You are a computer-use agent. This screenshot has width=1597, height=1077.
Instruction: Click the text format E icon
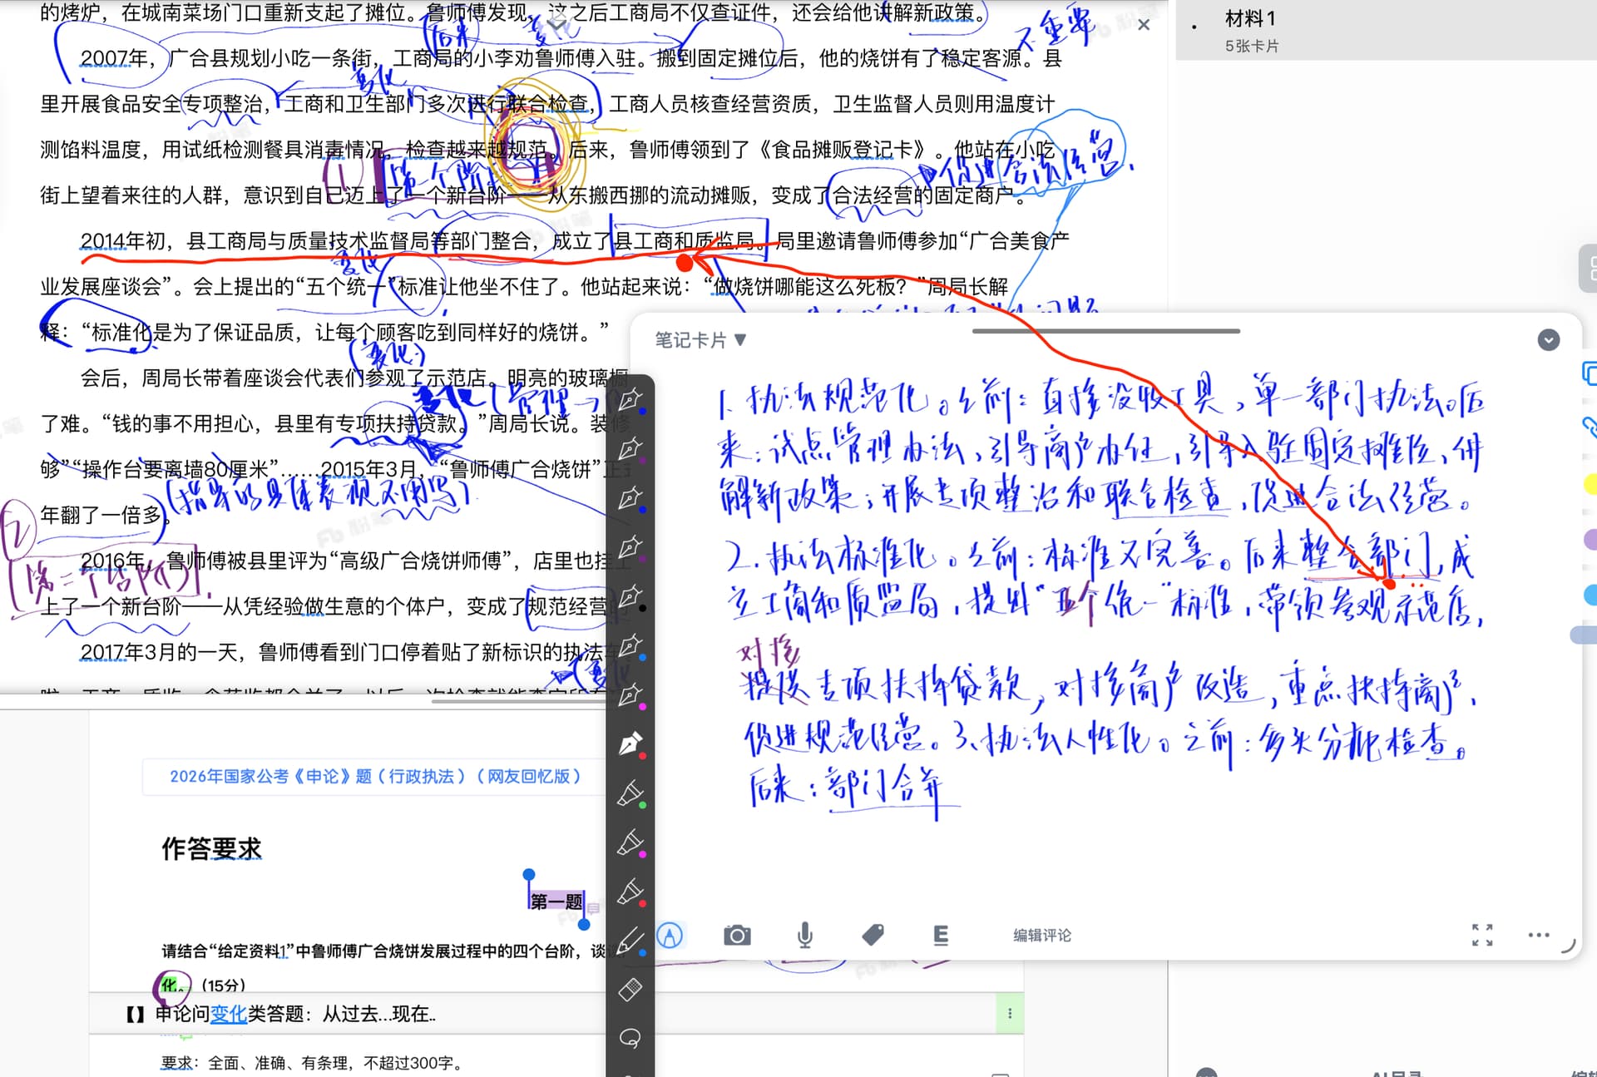pyautogui.click(x=941, y=936)
